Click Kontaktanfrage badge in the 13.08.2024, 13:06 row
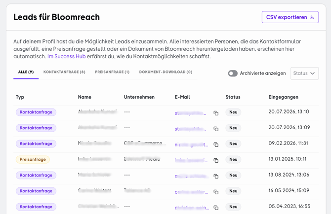Viewport: 331px width, 214px height. [x=36, y=175]
